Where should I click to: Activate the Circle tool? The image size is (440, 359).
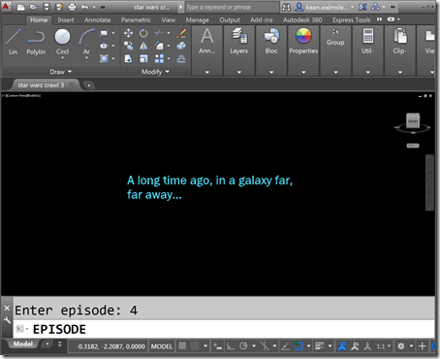(x=62, y=41)
